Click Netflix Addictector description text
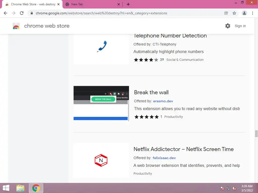Screen dimensions: 258x193 pos(187,165)
